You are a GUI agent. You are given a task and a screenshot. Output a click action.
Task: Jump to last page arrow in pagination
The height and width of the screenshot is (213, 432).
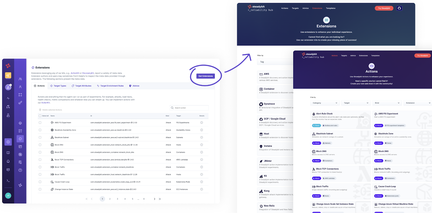160,199
